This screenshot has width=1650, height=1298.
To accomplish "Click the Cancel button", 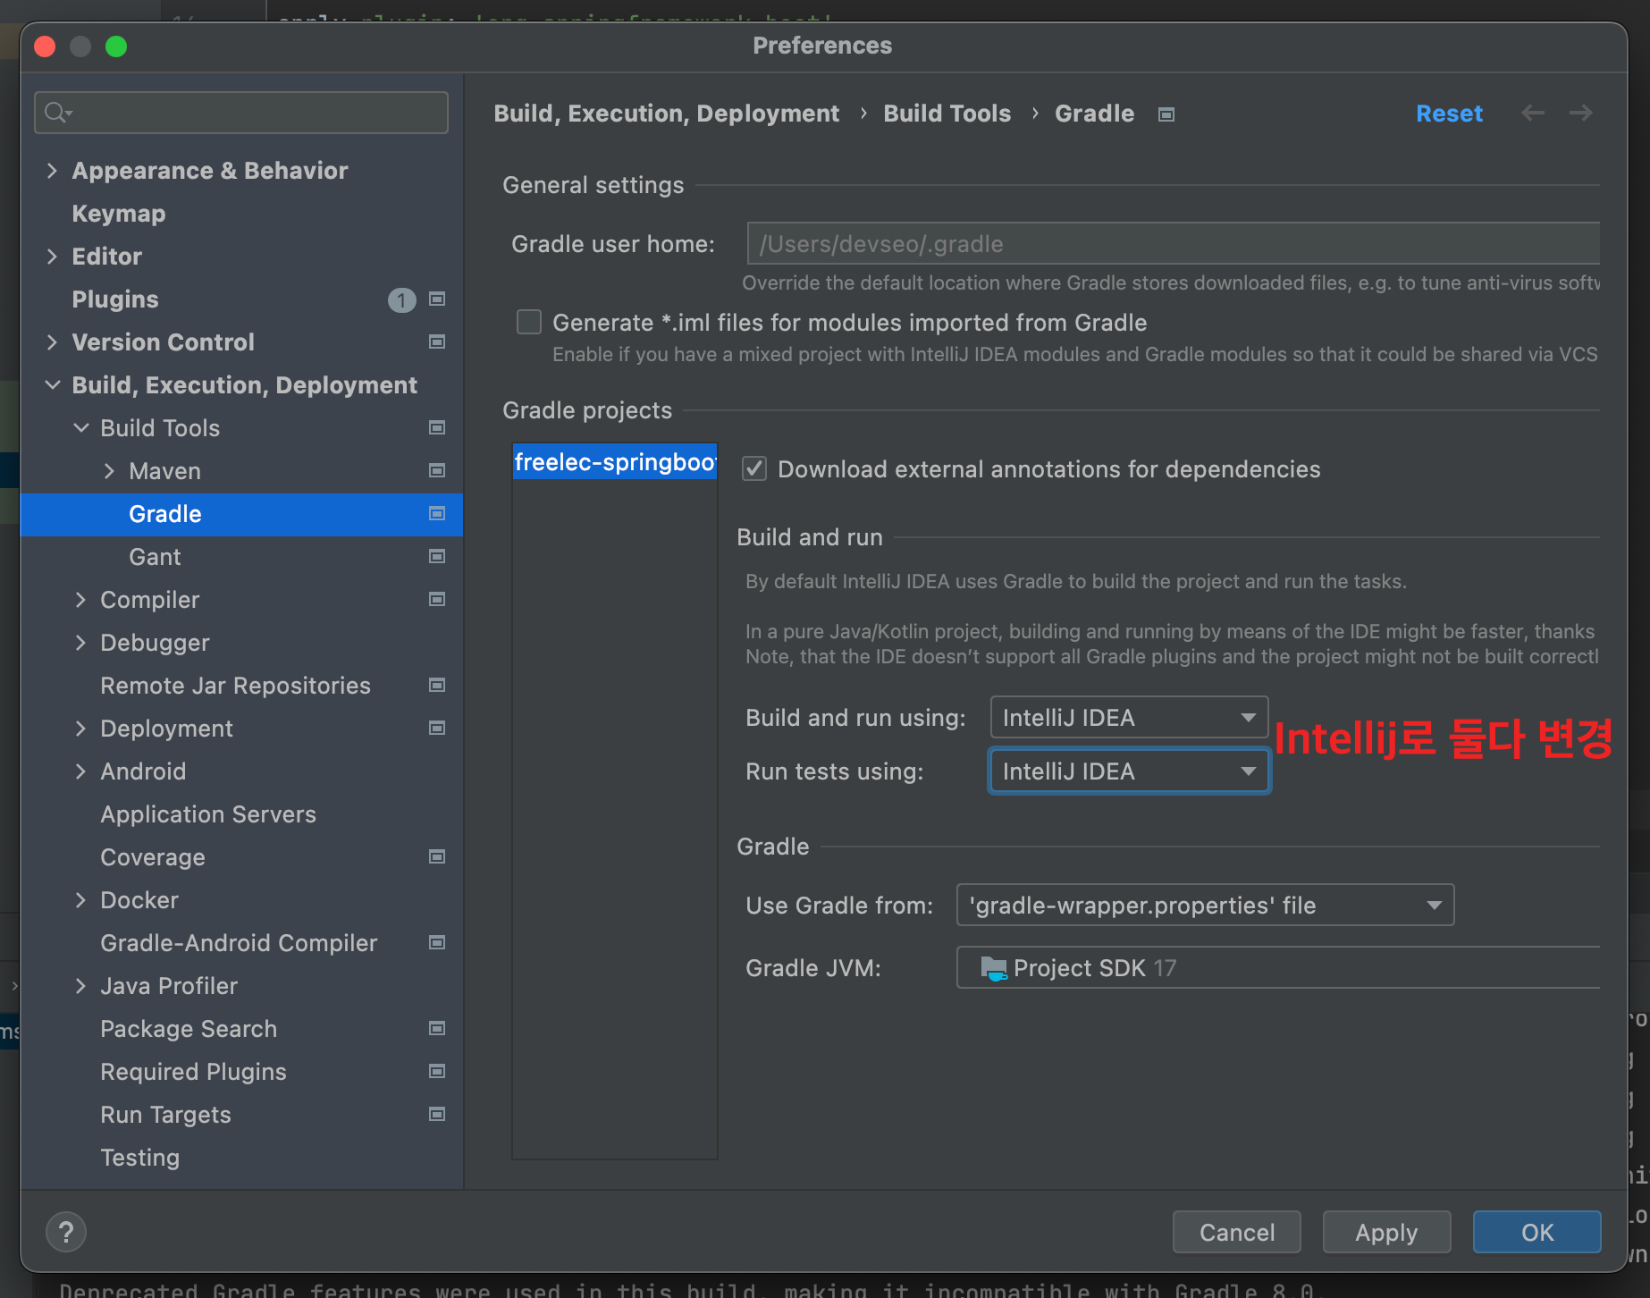I will pos(1236,1232).
